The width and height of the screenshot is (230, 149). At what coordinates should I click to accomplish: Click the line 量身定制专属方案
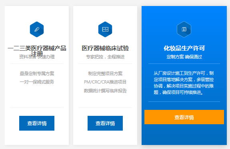37,74
